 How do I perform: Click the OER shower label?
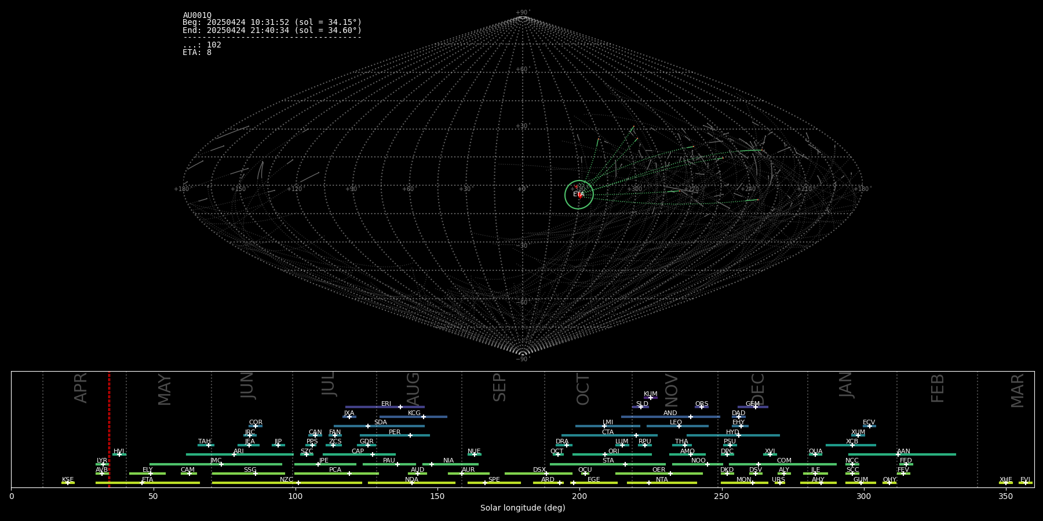tap(659, 470)
